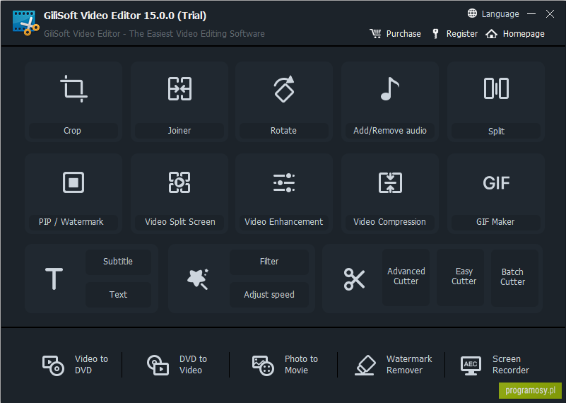Image resolution: width=566 pixels, height=403 pixels.
Task: Open the Crop tool icon
Action: coord(73,88)
